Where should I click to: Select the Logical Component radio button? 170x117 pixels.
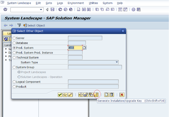coord(14,82)
